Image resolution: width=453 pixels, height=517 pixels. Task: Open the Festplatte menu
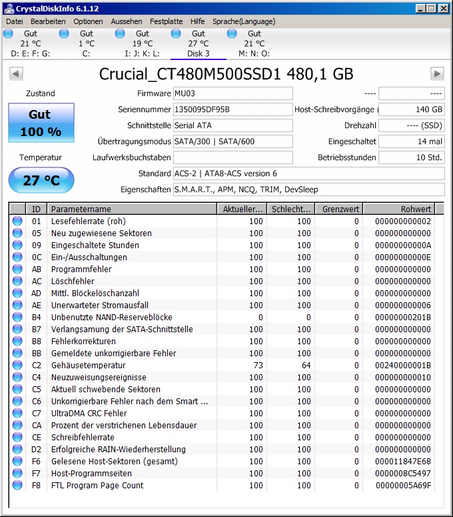[x=167, y=21]
